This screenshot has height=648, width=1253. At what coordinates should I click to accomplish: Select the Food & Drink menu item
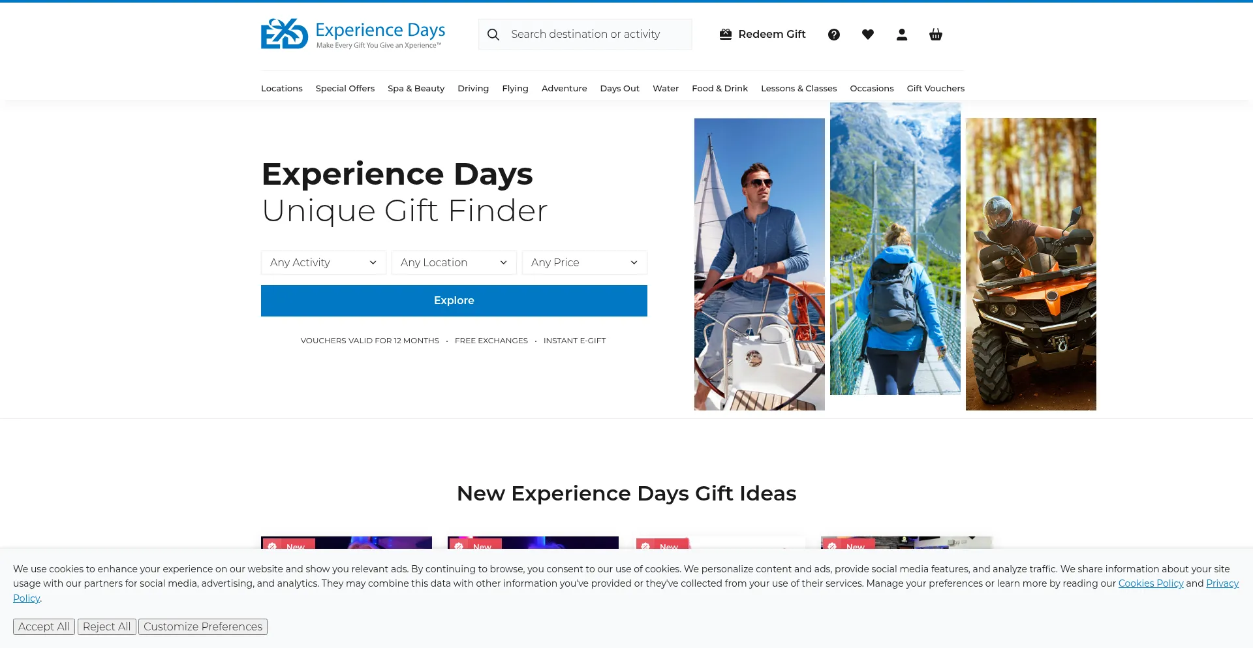click(720, 88)
